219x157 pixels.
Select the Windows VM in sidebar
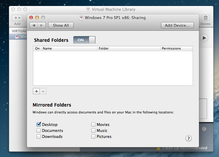tap(19, 37)
